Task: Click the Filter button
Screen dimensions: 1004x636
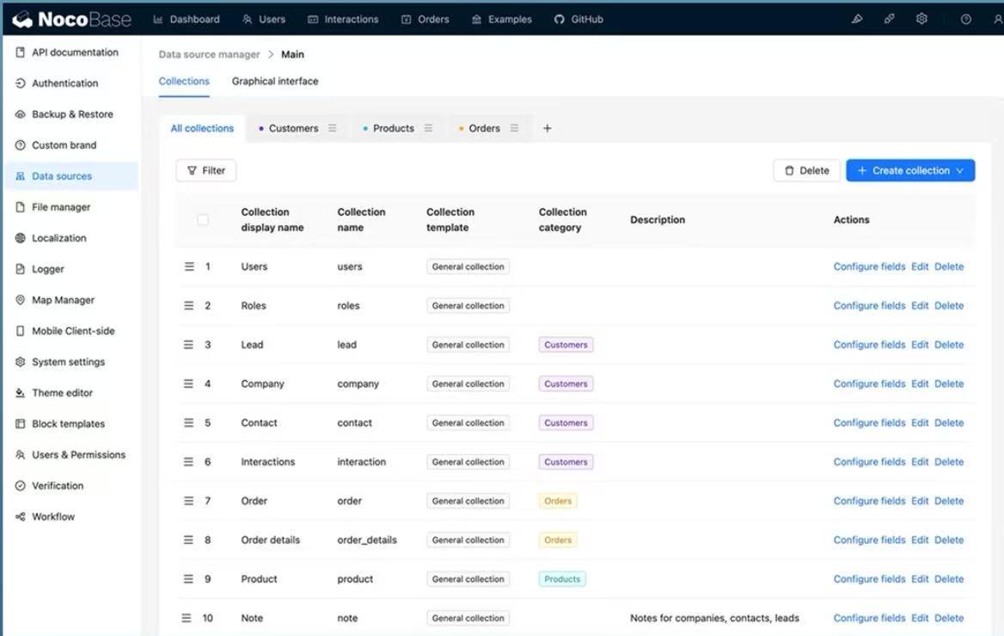Action: point(206,170)
